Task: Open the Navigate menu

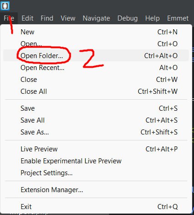Action: click(x=96, y=18)
